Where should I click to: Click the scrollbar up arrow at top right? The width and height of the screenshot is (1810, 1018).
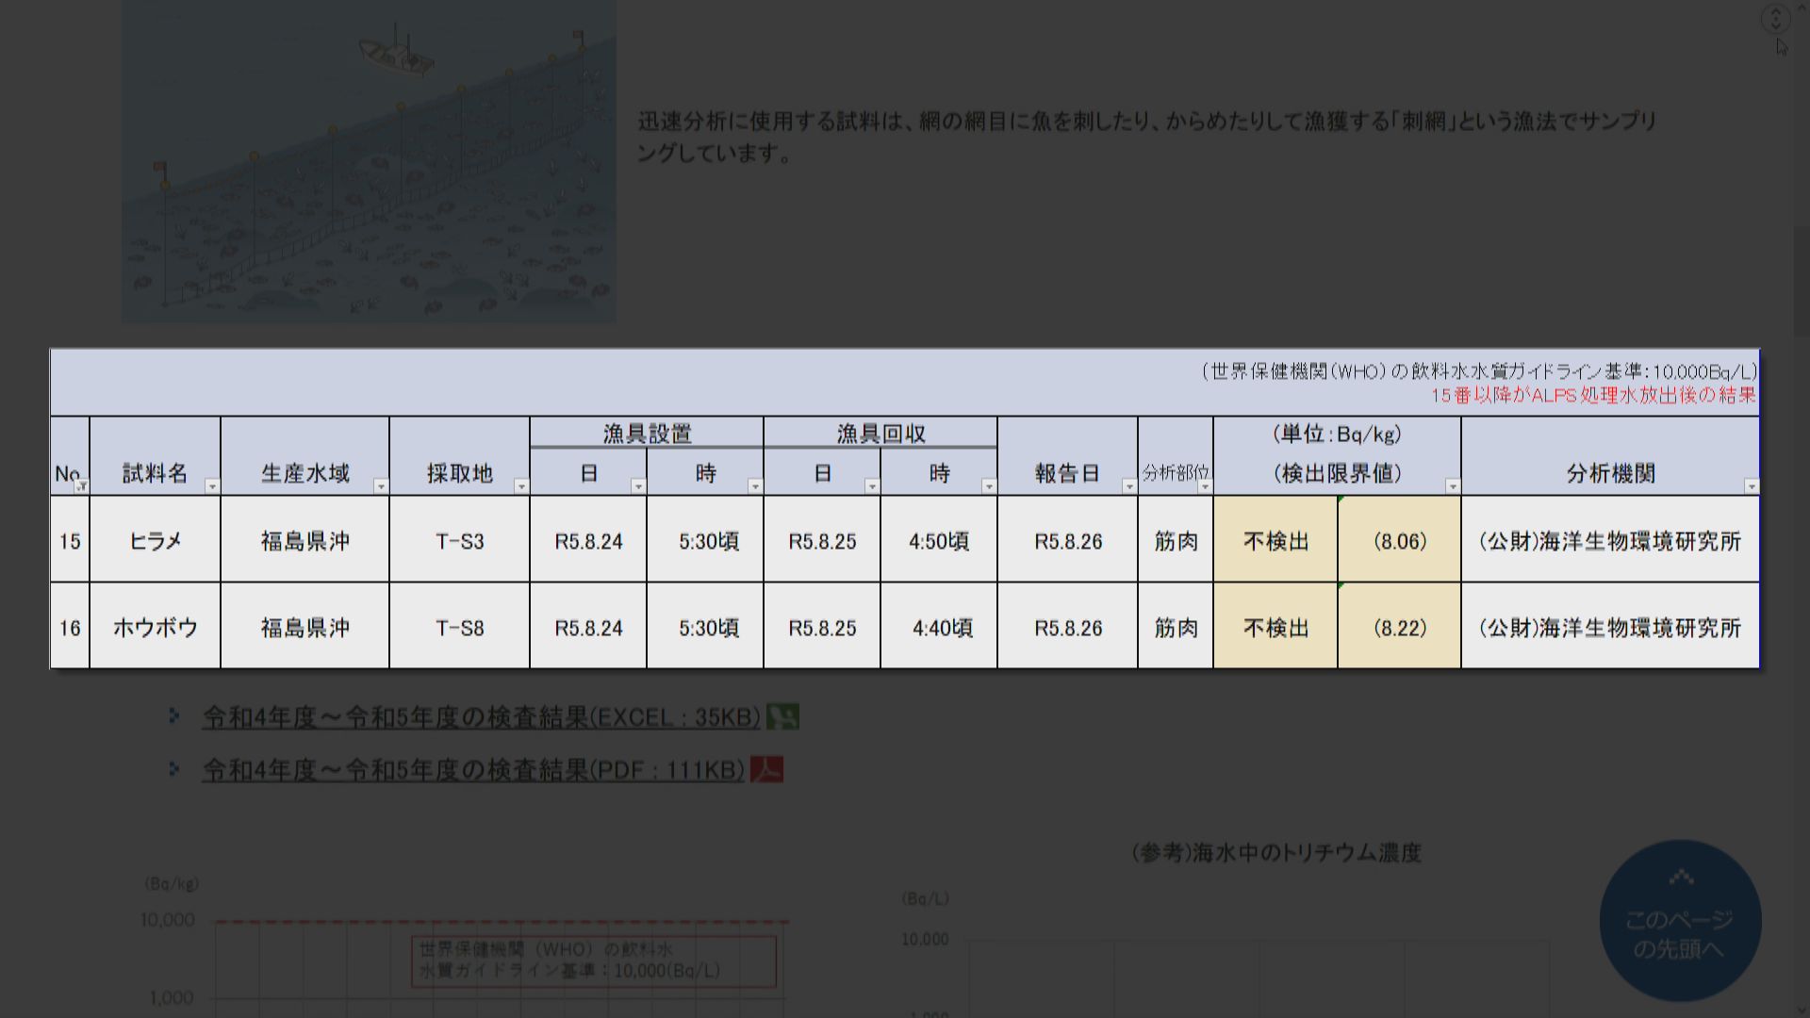[x=1801, y=8]
